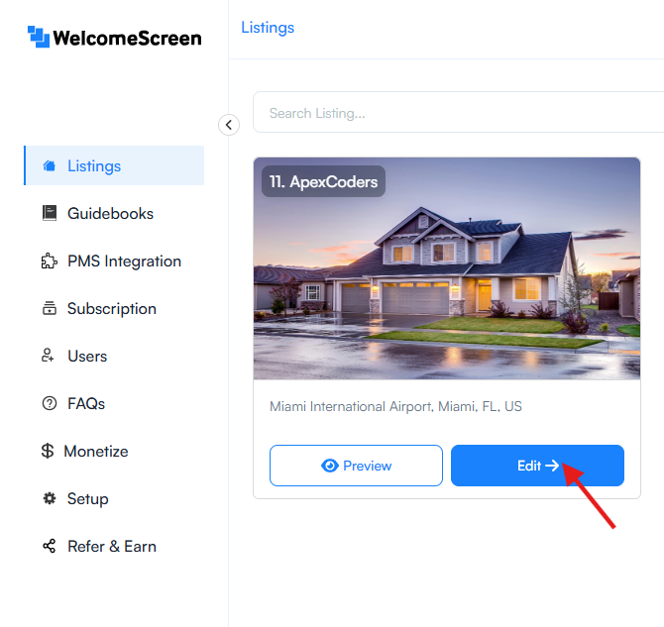Select Refer & Earn menu item
The height and width of the screenshot is (627, 664).
pos(114,546)
